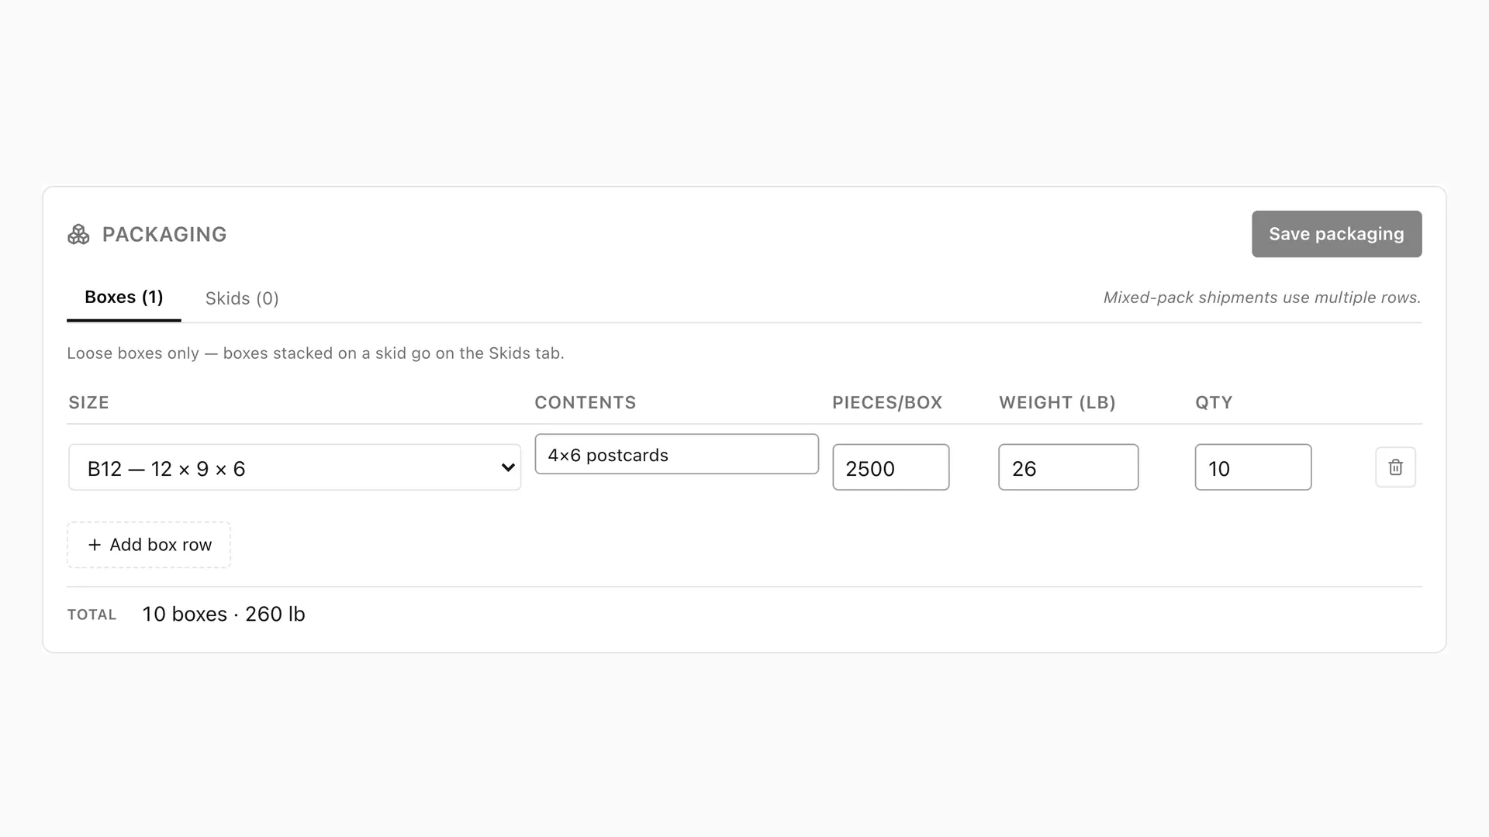Open the B12 size dropdown
This screenshot has height=837, width=1489.
(295, 467)
